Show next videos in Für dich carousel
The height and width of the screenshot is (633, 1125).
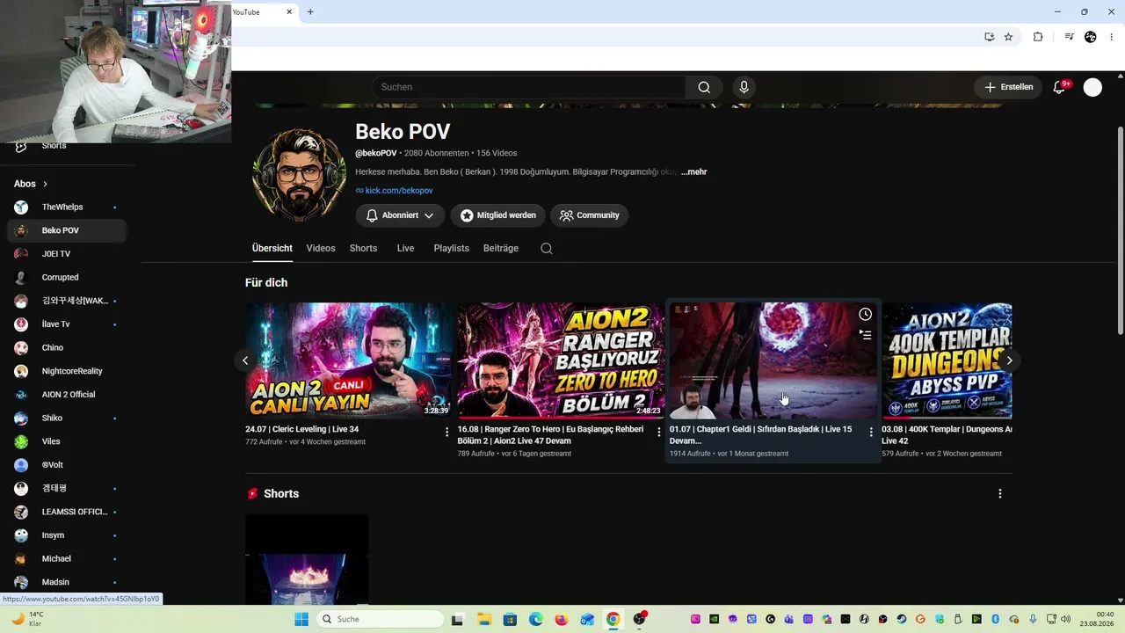point(1010,360)
